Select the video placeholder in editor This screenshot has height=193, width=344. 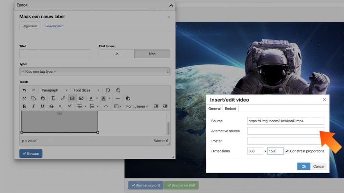point(59,122)
